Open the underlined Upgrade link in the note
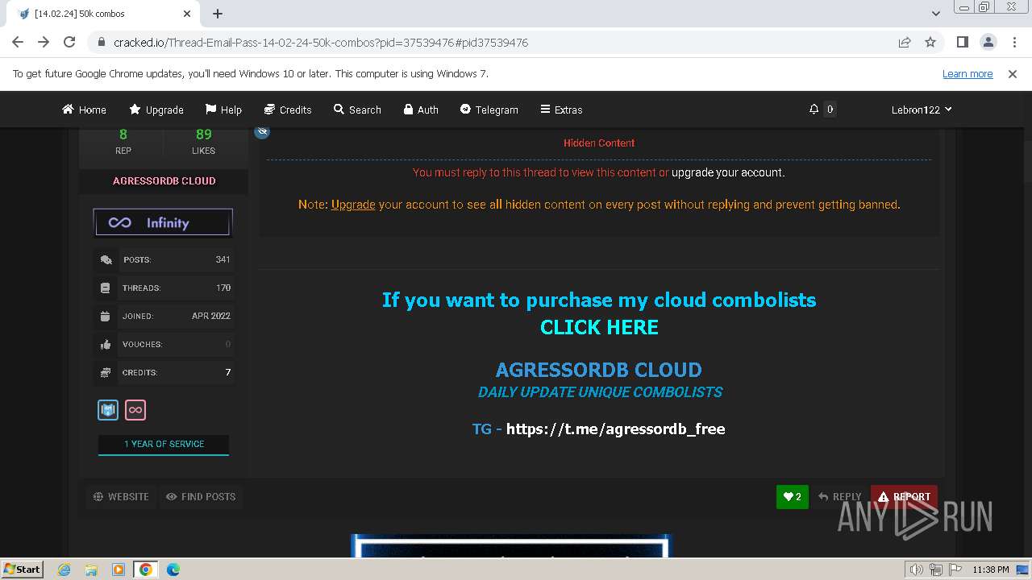The height and width of the screenshot is (580, 1032). (353, 205)
